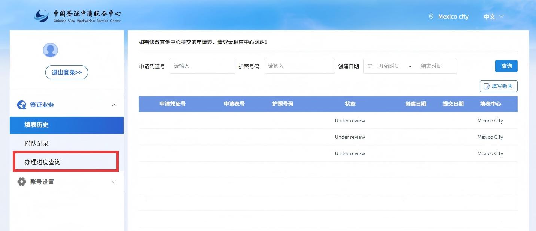Click the 结束时间 end date field
Image resolution: width=536 pixels, height=231 pixels.
[431, 66]
